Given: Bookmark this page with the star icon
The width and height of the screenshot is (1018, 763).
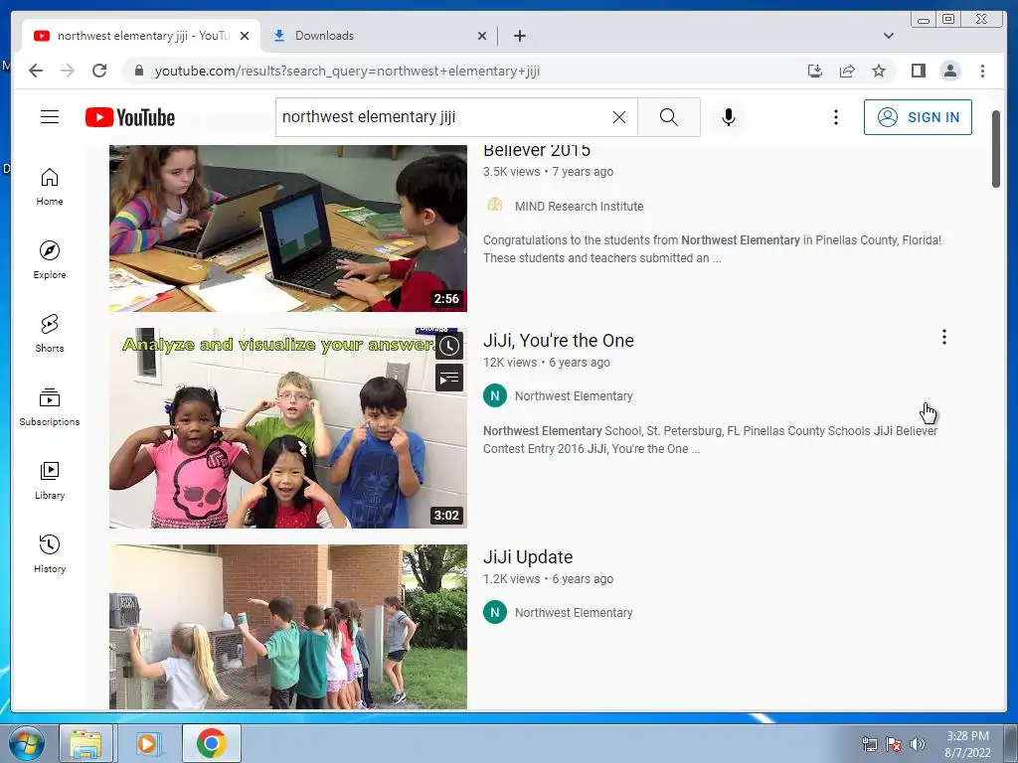Looking at the screenshot, I should [879, 71].
